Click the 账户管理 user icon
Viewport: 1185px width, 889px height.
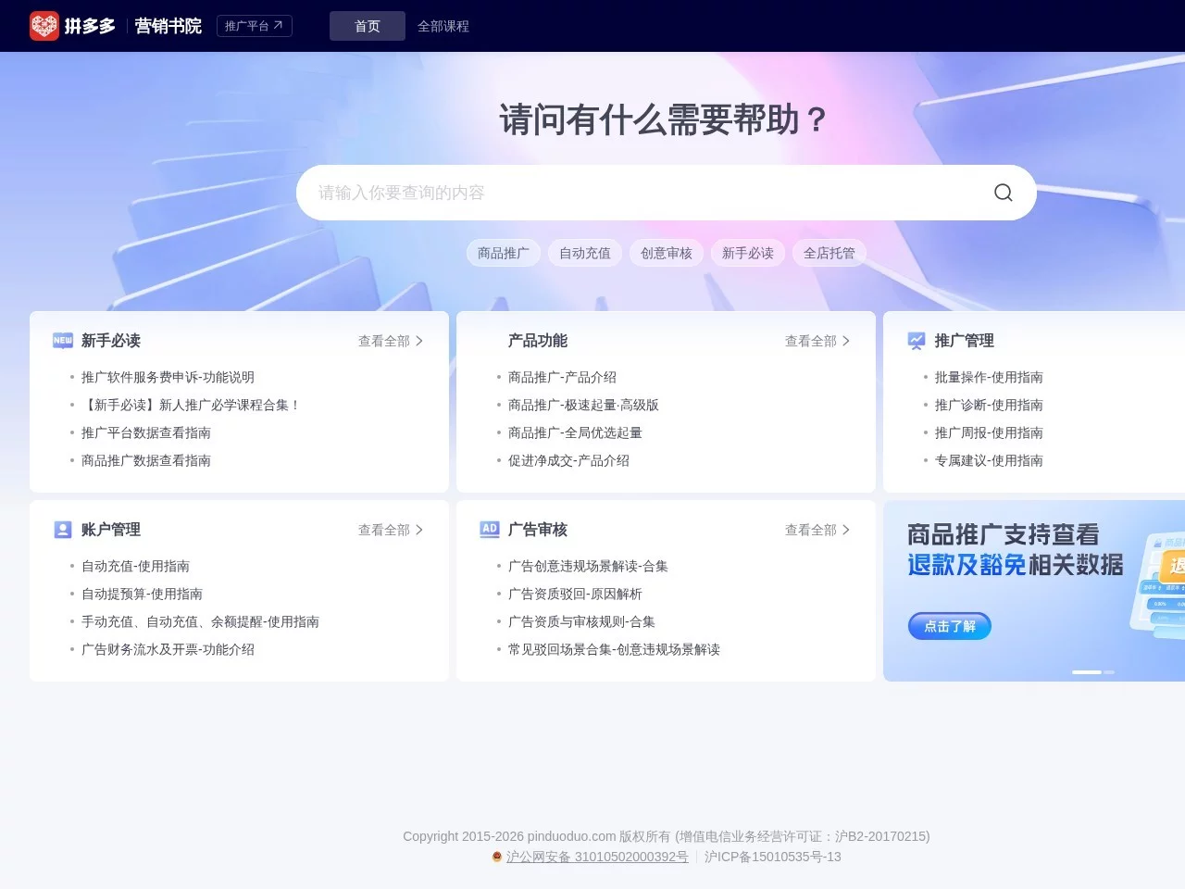tap(62, 529)
